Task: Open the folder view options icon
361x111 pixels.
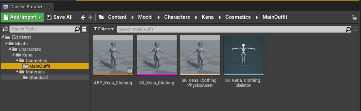Action: click(85, 29)
